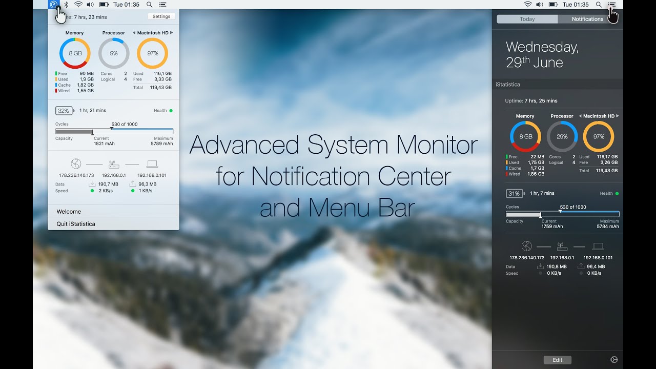Select Welcome in the iStatistica dropdown
Screen dimensions: 656x369
coord(113,212)
